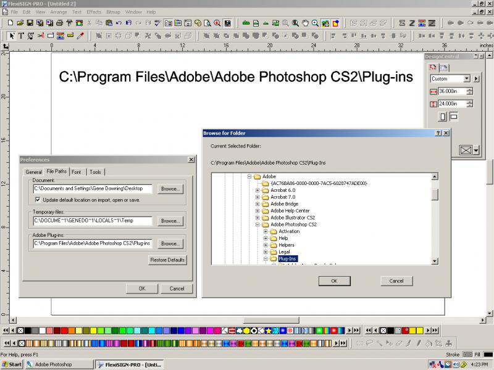Switch to the Font tab in Preferences
Screen dimensions: 494x370
pyautogui.click(x=76, y=172)
